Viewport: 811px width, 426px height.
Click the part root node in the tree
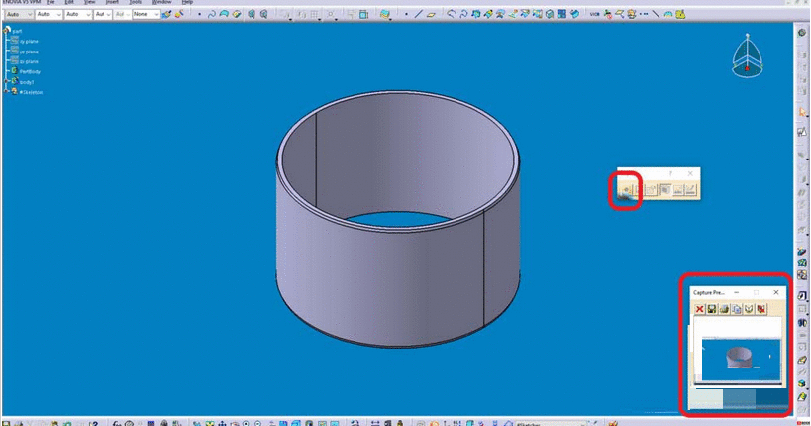tap(17, 31)
